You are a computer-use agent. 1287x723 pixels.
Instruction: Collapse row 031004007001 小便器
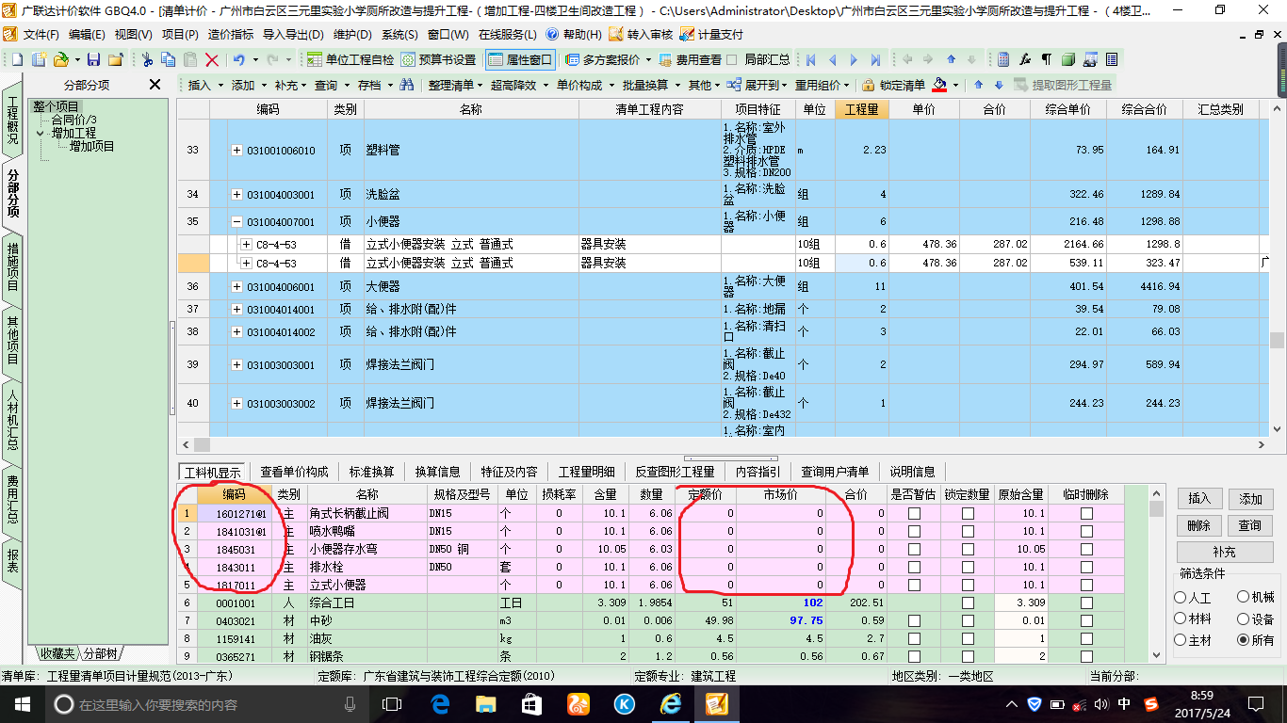coord(237,222)
